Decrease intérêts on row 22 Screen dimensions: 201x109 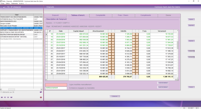[134, 46]
